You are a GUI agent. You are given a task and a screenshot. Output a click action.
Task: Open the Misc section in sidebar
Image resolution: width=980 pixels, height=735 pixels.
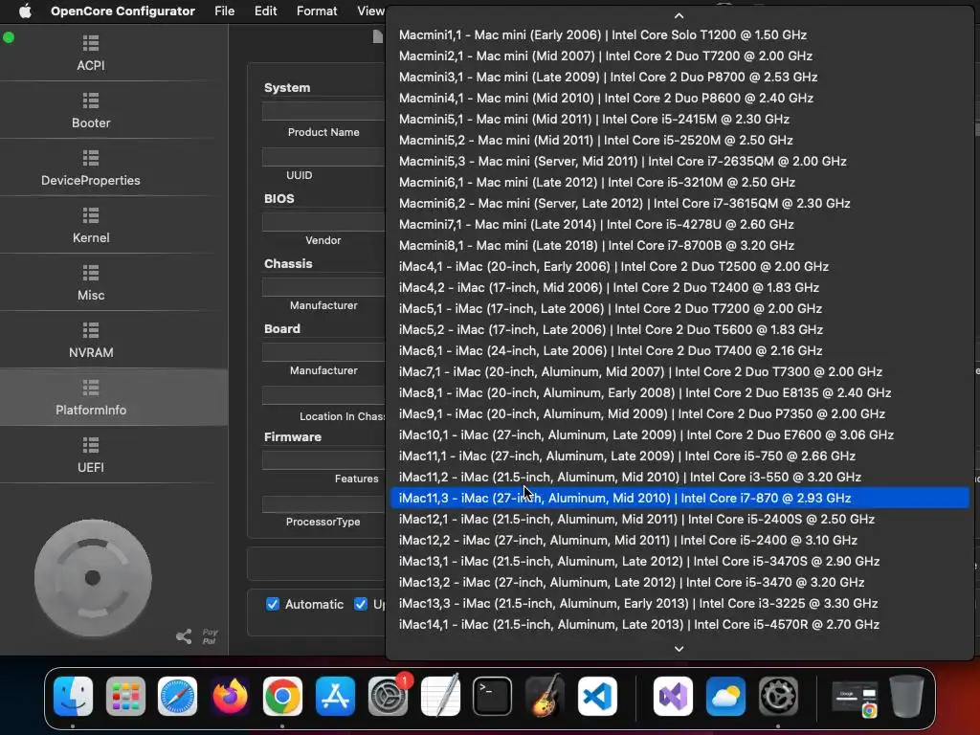pos(91,283)
